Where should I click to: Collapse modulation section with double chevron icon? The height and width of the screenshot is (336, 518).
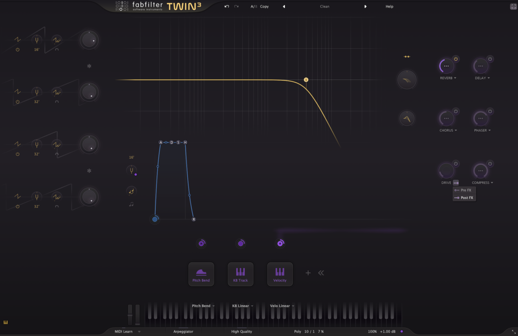pyautogui.click(x=321, y=273)
